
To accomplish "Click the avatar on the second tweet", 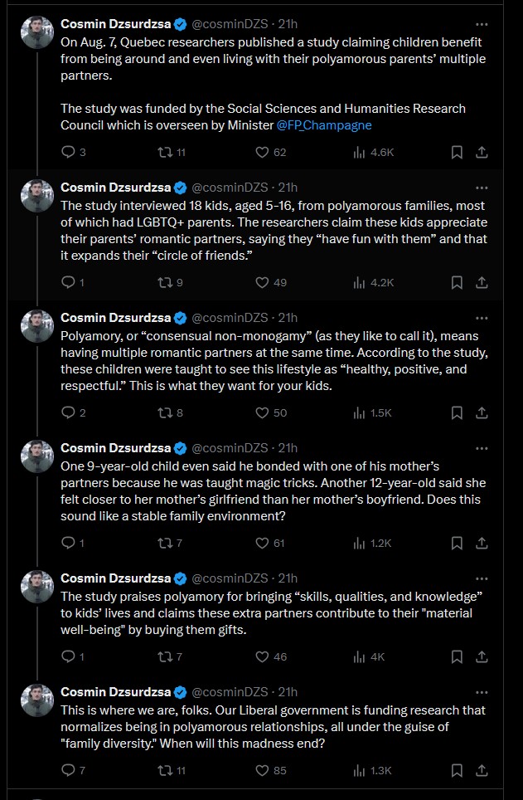I will pos(37,195).
